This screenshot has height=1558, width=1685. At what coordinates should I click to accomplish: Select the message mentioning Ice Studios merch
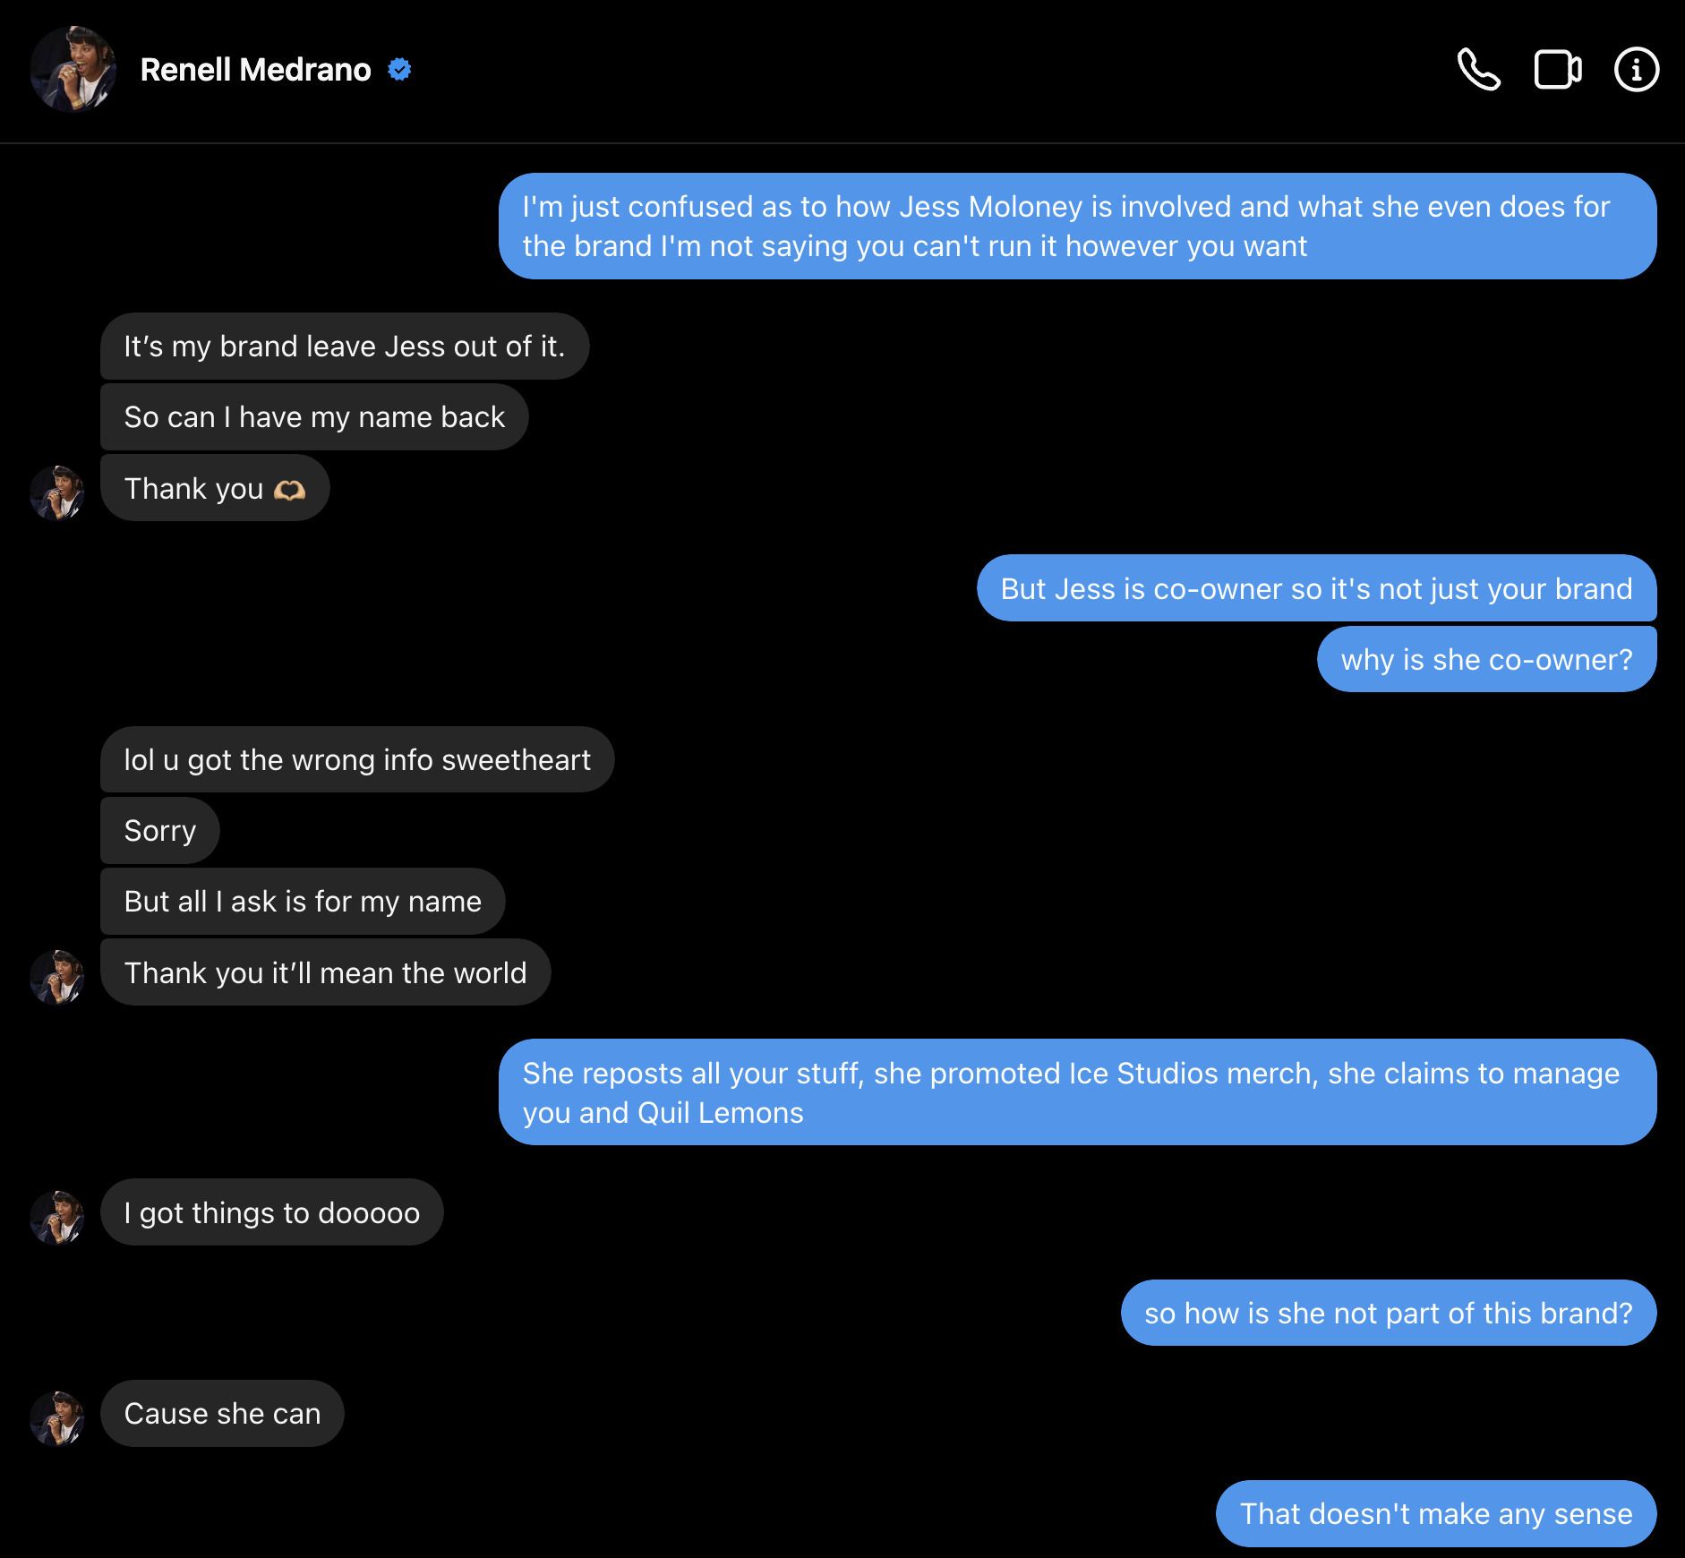(x=1077, y=1092)
